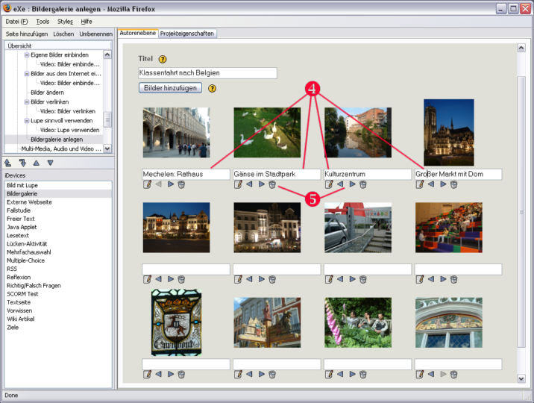Click Löschen in outline toolbar
Image resolution: width=534 pixels, height=403 pixels.
coord(63,34)
